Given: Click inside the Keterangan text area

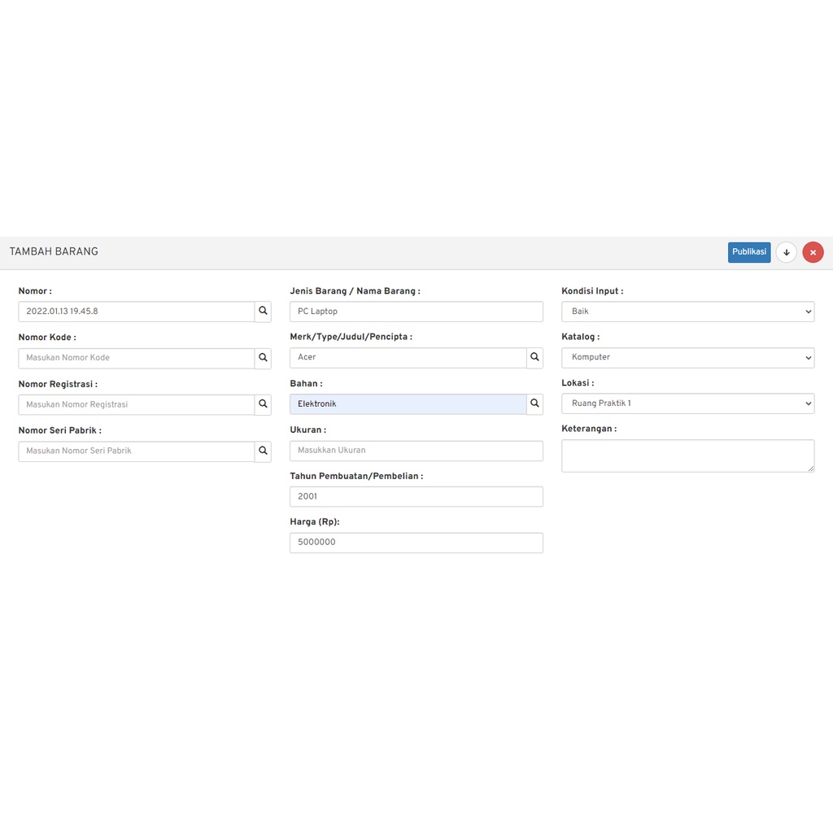Looking at the screenshot, I should point(687,456).
